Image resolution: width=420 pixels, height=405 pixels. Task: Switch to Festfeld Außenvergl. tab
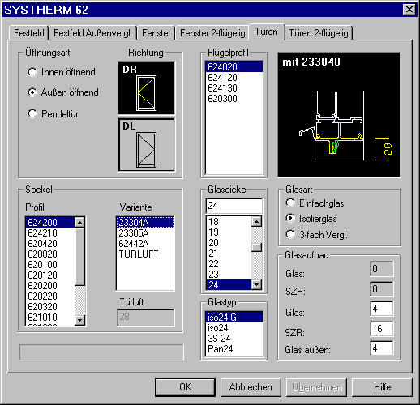pyautogui.click(x=92, y=33)
